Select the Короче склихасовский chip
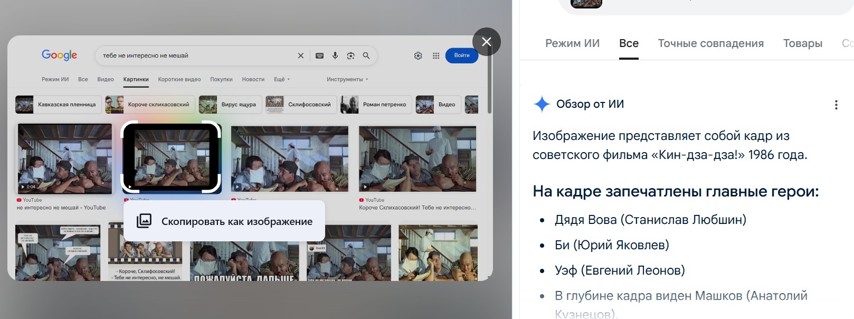Image resolution: width=854 pixels, height=319 pixels. [150, 105]
